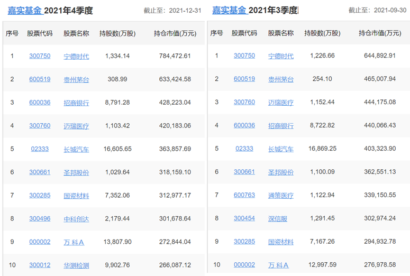Click 宁德时代 in the 4季度 table
Viewport: 410px width, 276px height.
[x=76, y=56]
